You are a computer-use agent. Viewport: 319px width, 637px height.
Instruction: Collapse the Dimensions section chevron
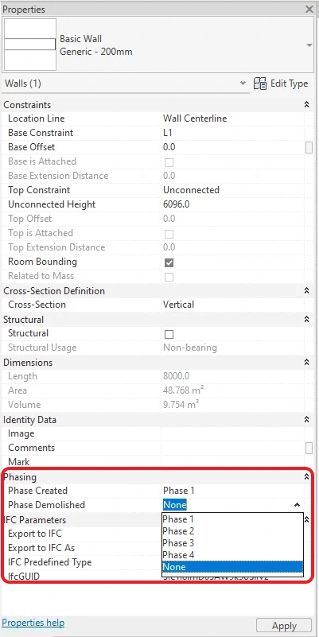tap(307, 362)
